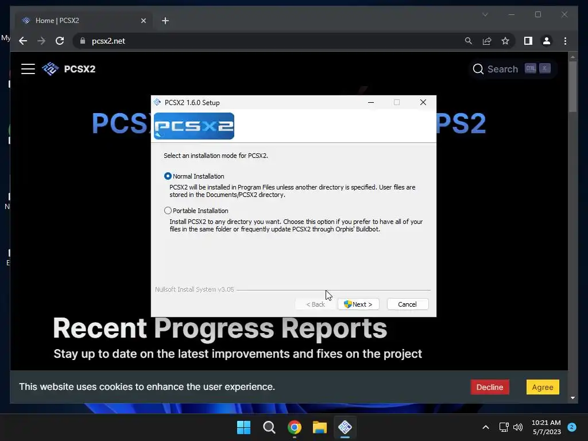Open the clock showing 10:21 AM
Image resolution: width=588 pixels, height=441 pixels.
(547, 427)
